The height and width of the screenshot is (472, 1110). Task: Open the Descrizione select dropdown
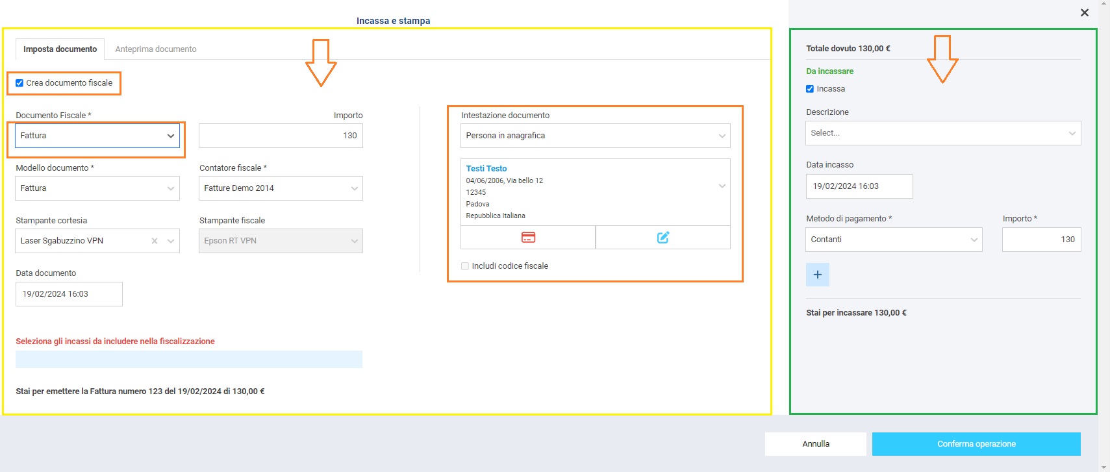click(942, 133)
